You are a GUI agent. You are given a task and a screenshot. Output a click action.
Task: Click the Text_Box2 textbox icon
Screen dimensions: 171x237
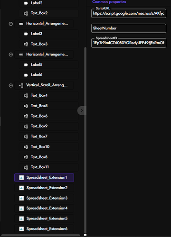(26, 13)
